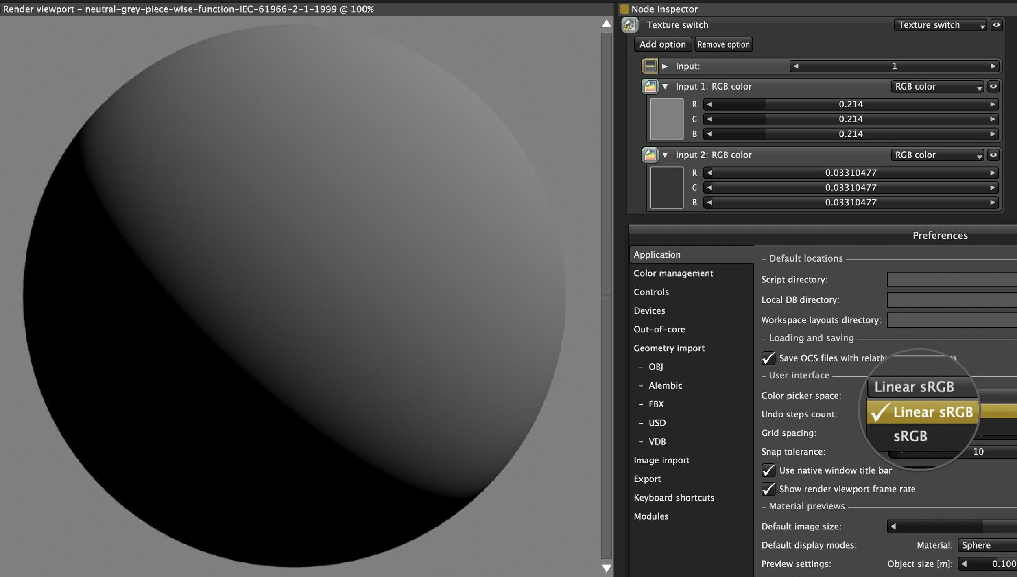Open the Texture switch node type dropdown
Screen dimensions: 1017x577
pyautogui.click(x=940, y=25)
